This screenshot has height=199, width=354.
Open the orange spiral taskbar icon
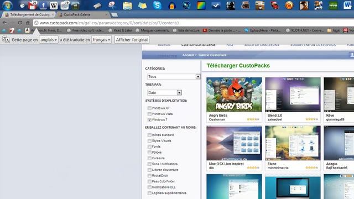click(289, 6)
